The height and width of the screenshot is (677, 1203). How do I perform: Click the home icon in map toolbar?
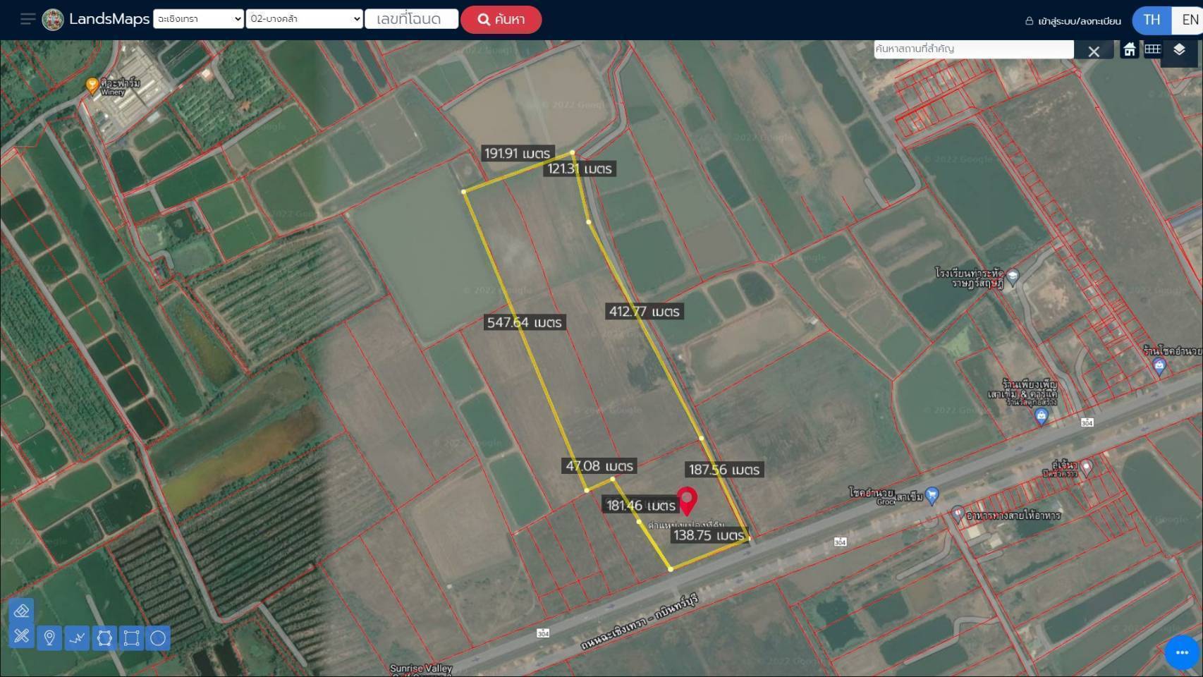pyautogui.click(x=1130, y=49)
